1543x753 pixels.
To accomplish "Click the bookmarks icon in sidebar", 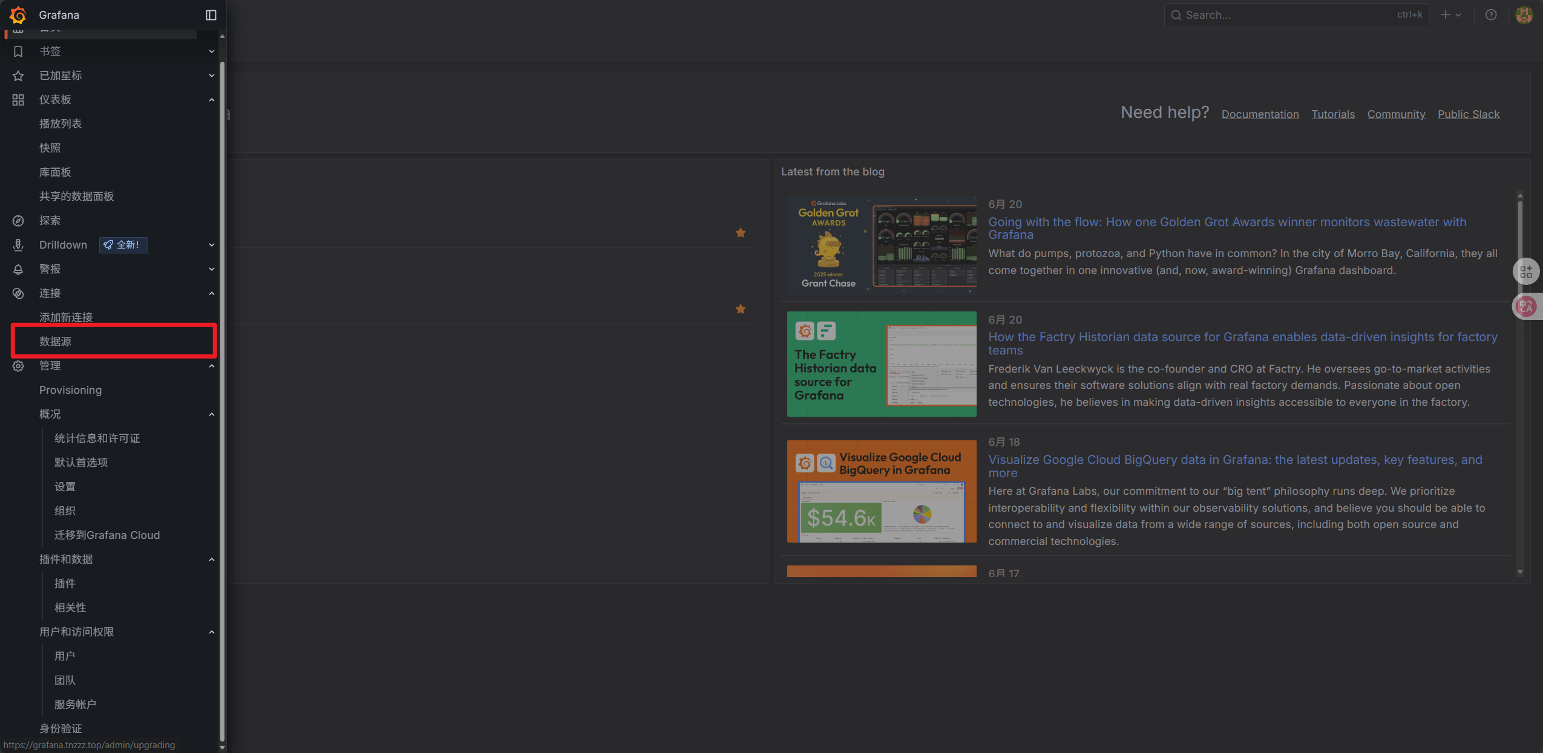I will point(18,51).
